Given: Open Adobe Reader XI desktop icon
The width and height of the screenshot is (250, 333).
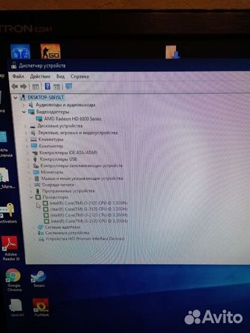Looking at the screenshot, I should pyautogui.click(x=10, y=249).
